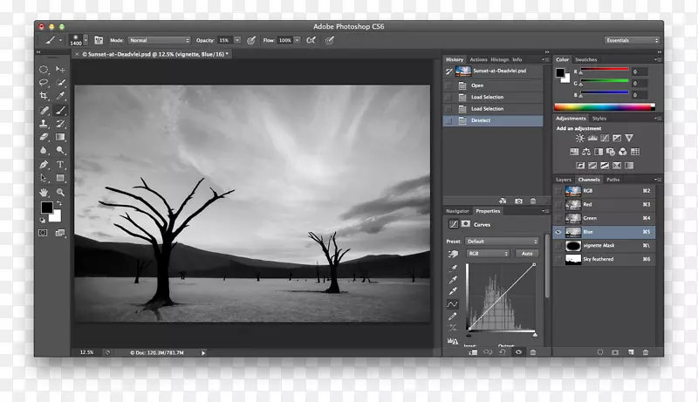Add a Color Balance adjustment
The width and height of the screenshot is (698, 402).
(586, 152)
